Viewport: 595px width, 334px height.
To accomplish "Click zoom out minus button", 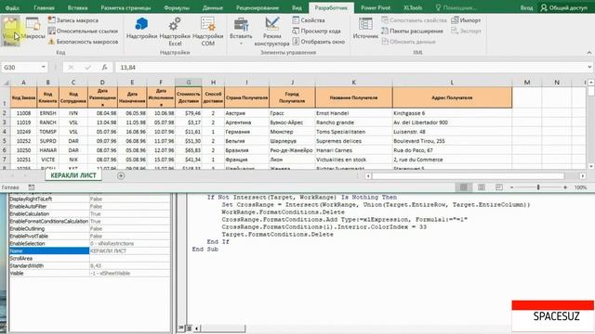I will (511, 187).
